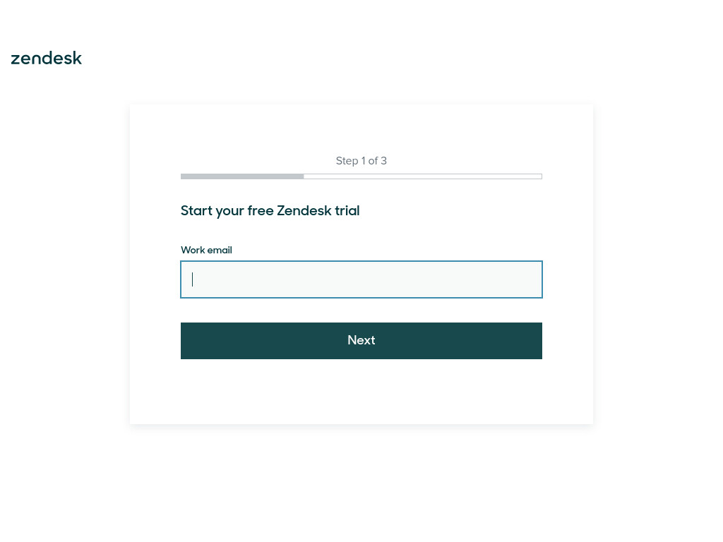Click the blinking text cursor in email field

[x=192, y=279]
